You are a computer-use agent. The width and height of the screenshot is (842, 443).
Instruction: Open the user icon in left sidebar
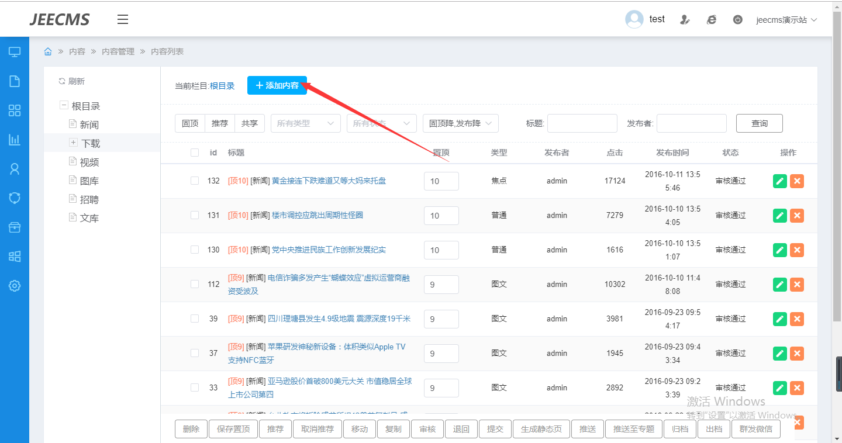(x=15, y=169)
